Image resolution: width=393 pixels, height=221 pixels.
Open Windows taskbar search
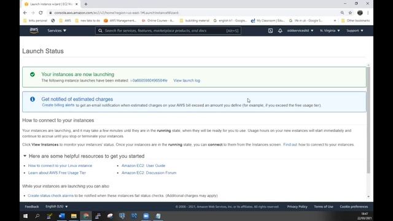[x=37, y=216]
